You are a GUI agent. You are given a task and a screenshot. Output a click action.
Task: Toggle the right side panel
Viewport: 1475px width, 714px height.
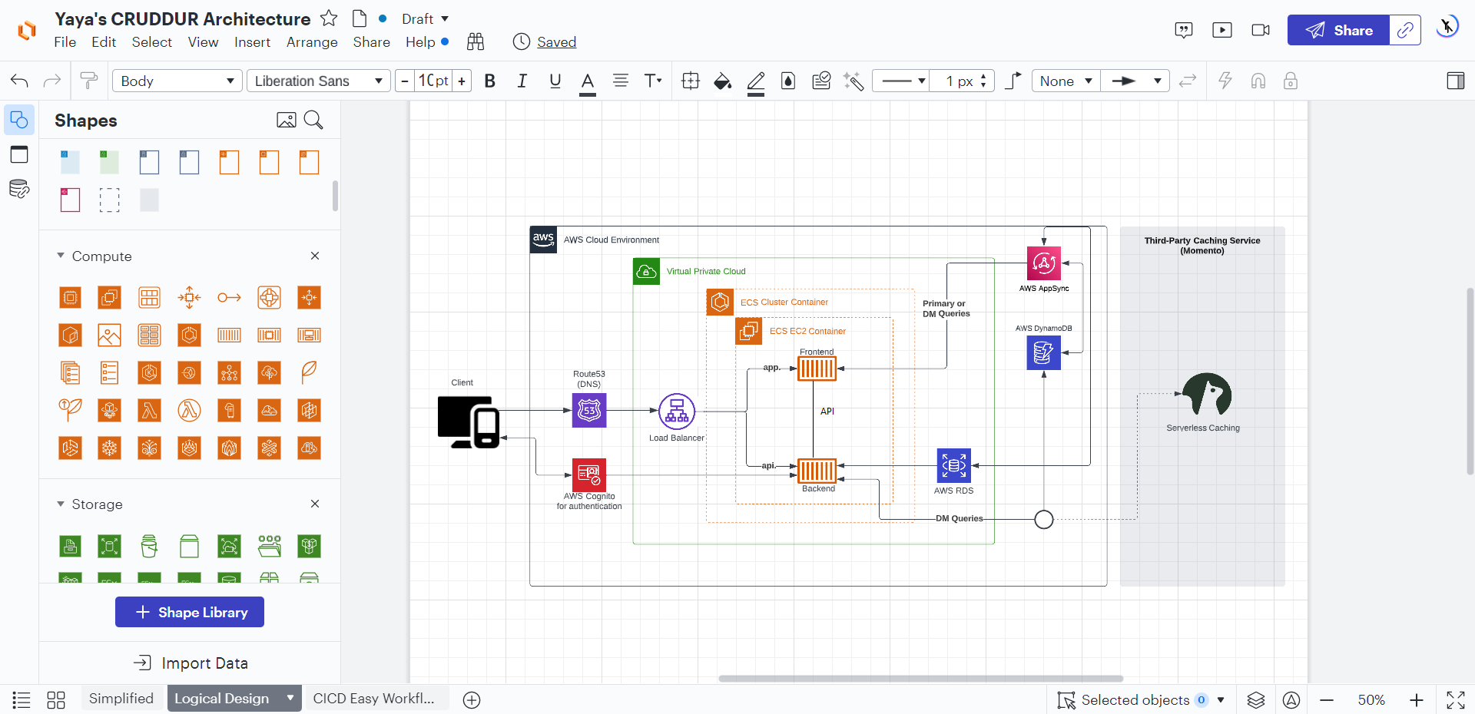pyautogui.click(x=1456, y=81)
